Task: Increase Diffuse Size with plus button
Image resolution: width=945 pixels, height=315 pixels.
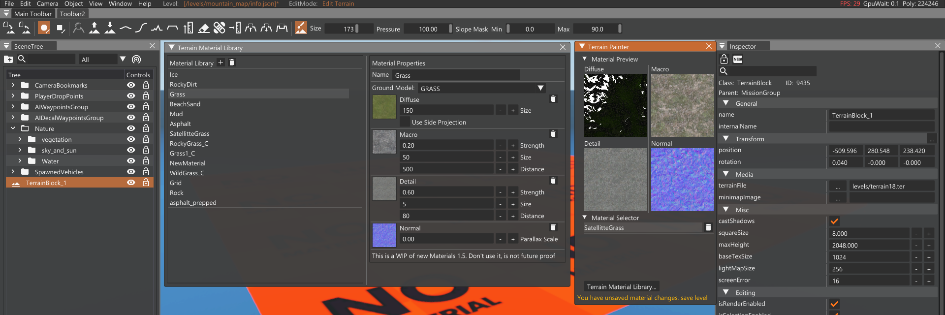Action: tap(513, 110)
